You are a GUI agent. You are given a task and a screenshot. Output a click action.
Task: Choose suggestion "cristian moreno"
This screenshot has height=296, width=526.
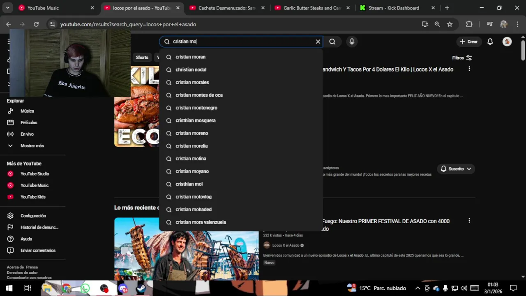[241, 134]
